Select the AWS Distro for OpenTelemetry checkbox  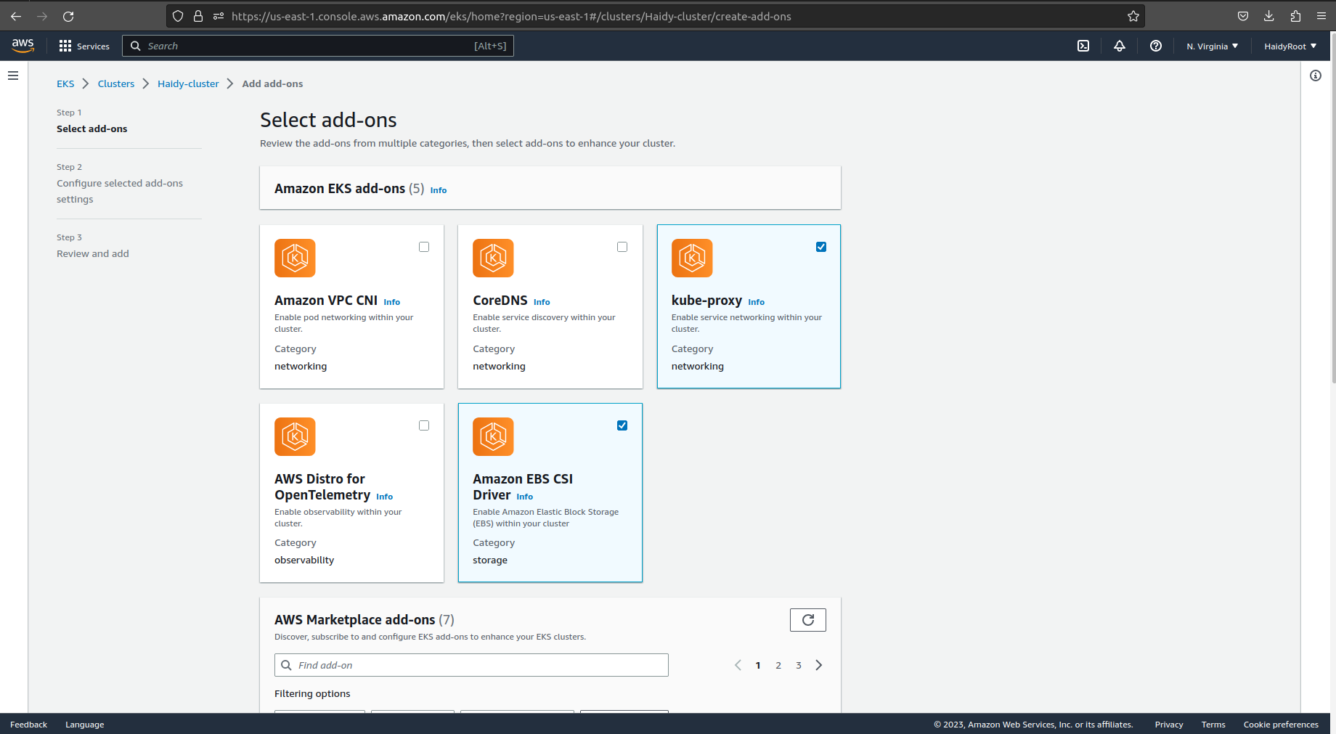pyautogui.click(x=424, y=425)
